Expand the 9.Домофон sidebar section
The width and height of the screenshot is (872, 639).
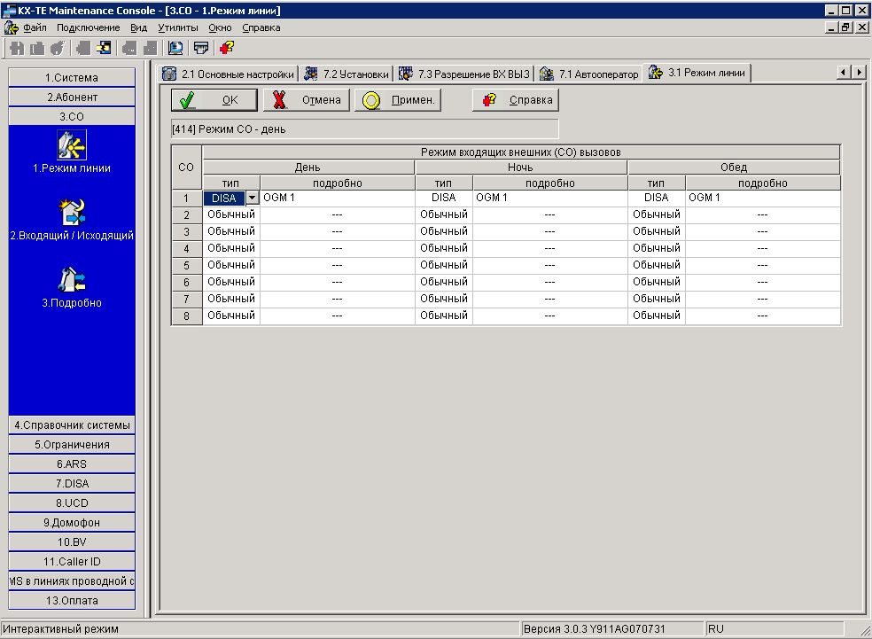72,523
